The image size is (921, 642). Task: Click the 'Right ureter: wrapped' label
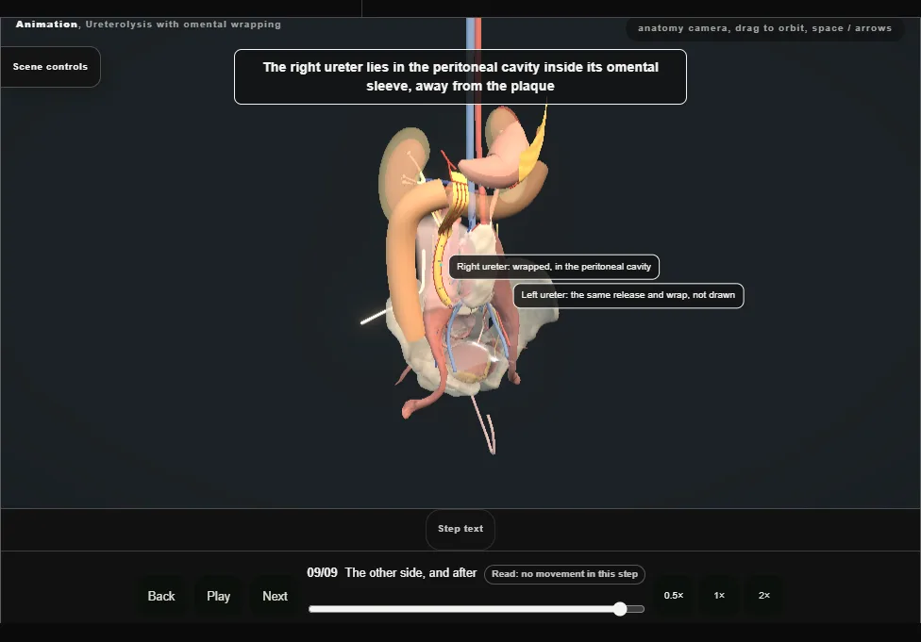pos(554,267)
